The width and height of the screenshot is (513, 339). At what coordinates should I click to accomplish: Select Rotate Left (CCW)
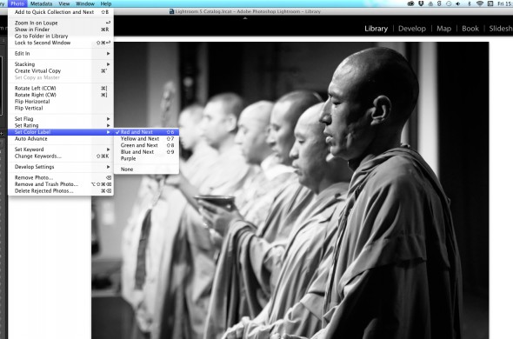[x=61, y=88]
